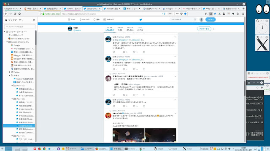Switch to the 今日の番組表 tab
Image resolution: width=270 pixels, height=151 pixels.
pos(191,8)
